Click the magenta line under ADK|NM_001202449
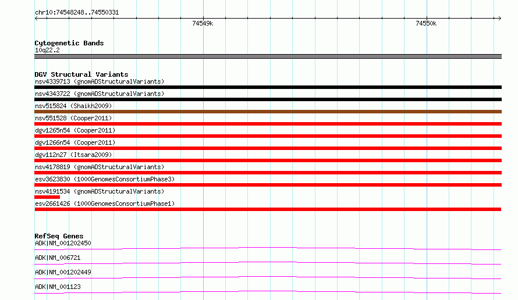This screenshot has width=518, height=300. point(268,277)
